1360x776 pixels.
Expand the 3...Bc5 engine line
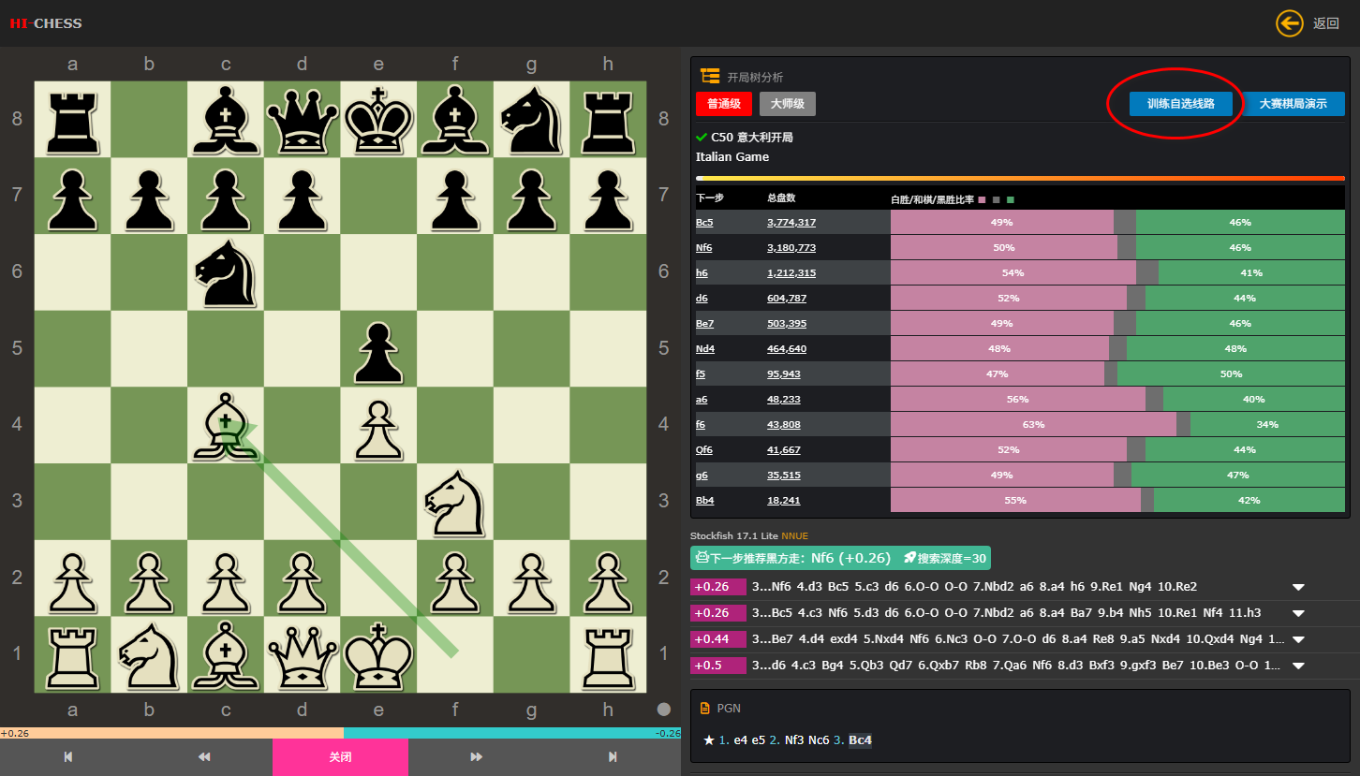point(1298,614)
